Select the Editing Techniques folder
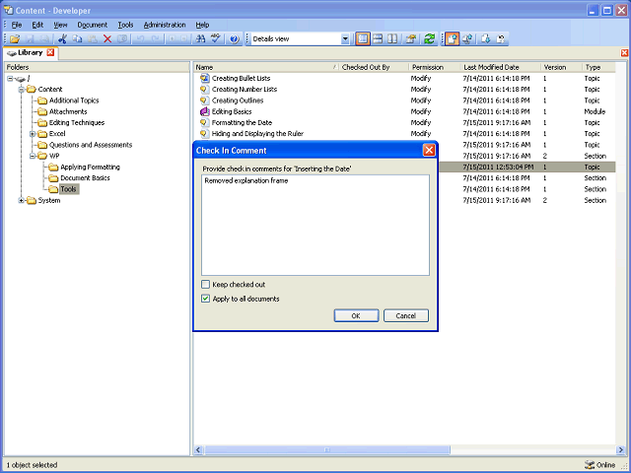Viewport: 631px width, 473px height. click(77, 122)
